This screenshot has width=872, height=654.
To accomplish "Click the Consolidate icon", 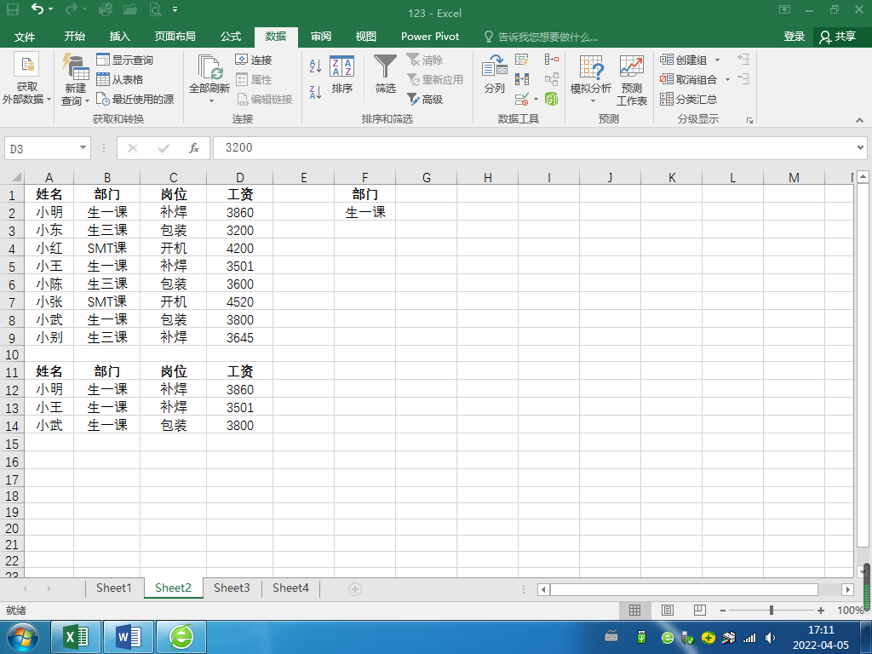I will click(552, 60).
